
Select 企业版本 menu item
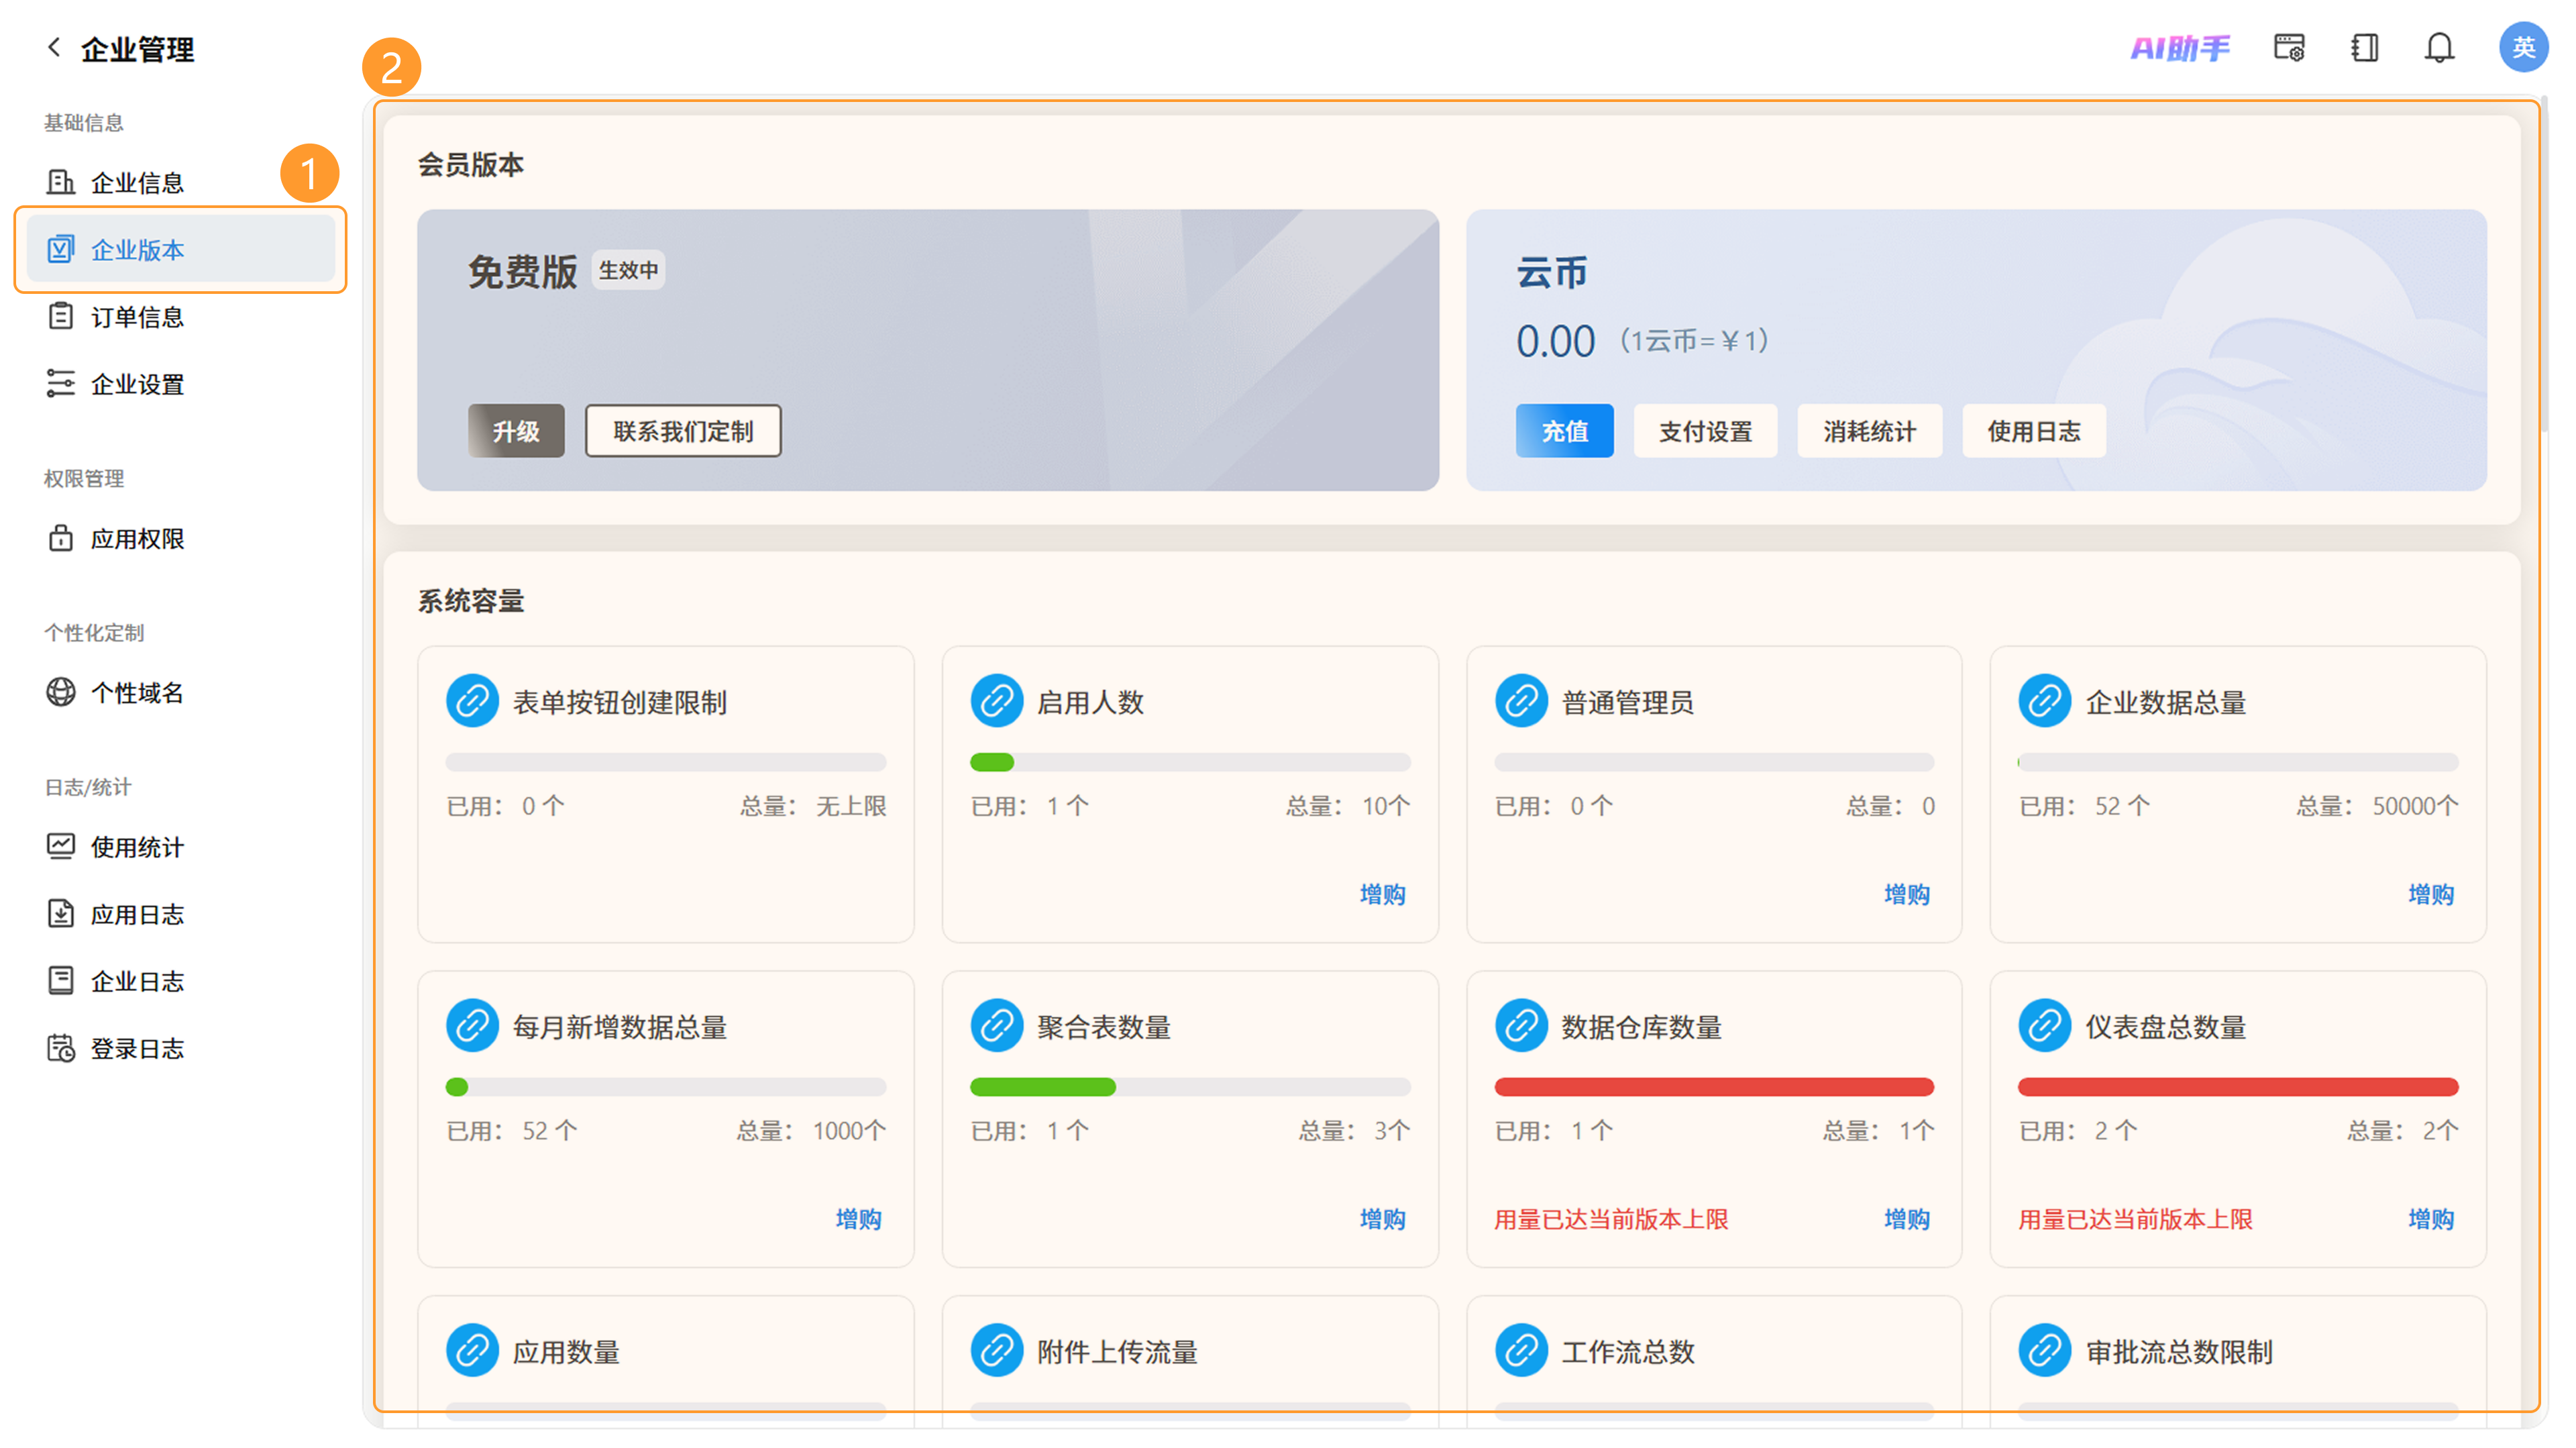click(x=180, y=249)
